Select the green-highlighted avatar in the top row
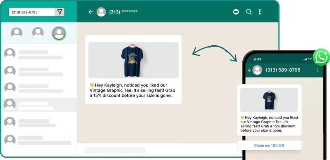The image size is (330, 160). pyautogui.click(x=59, y=33)
